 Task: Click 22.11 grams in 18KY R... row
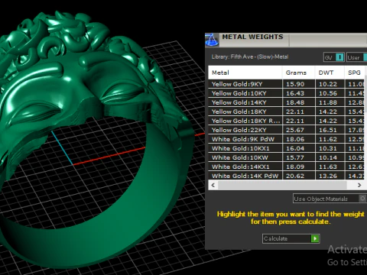299,121
